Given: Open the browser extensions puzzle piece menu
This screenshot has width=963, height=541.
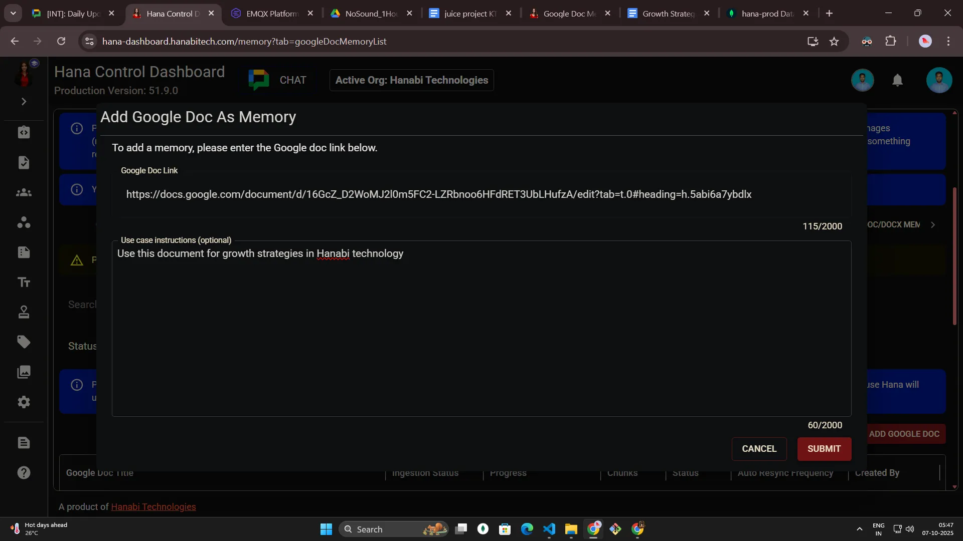Looking at the screenshot, I should 891,41.
